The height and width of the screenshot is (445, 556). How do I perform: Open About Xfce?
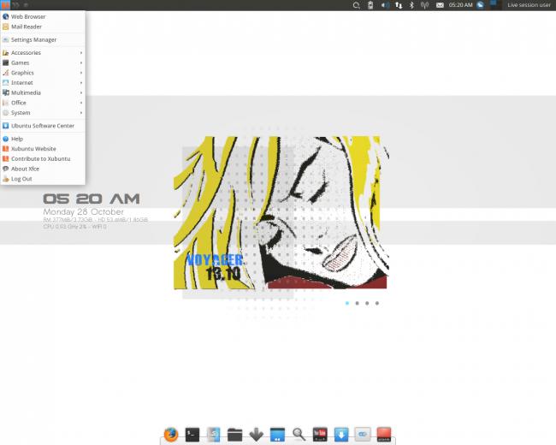[43, 169]
